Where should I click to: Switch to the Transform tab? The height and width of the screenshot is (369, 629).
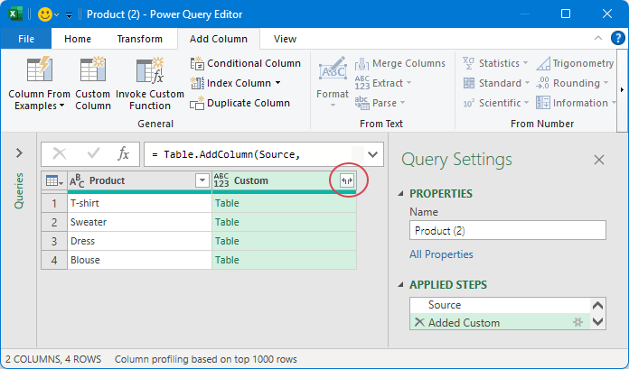click(140, 39)
